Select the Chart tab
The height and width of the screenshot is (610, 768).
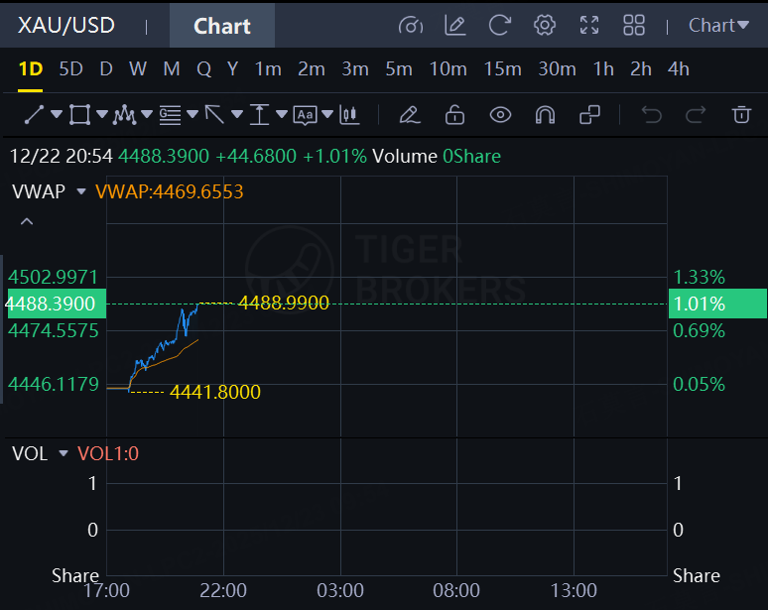(222, 26)
